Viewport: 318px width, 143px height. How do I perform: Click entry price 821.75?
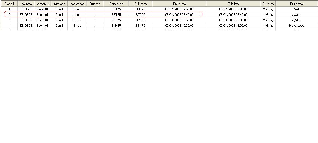(x=116, y=20)
